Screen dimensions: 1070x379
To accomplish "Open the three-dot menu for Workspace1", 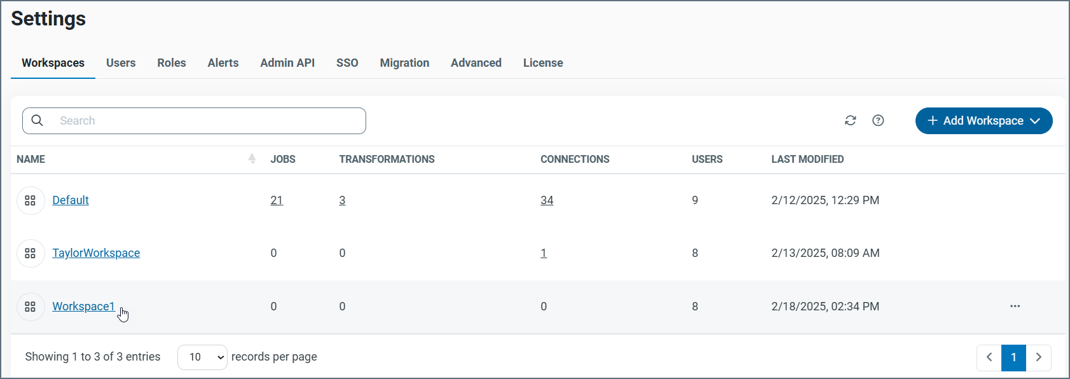I will click(1015, 307).
